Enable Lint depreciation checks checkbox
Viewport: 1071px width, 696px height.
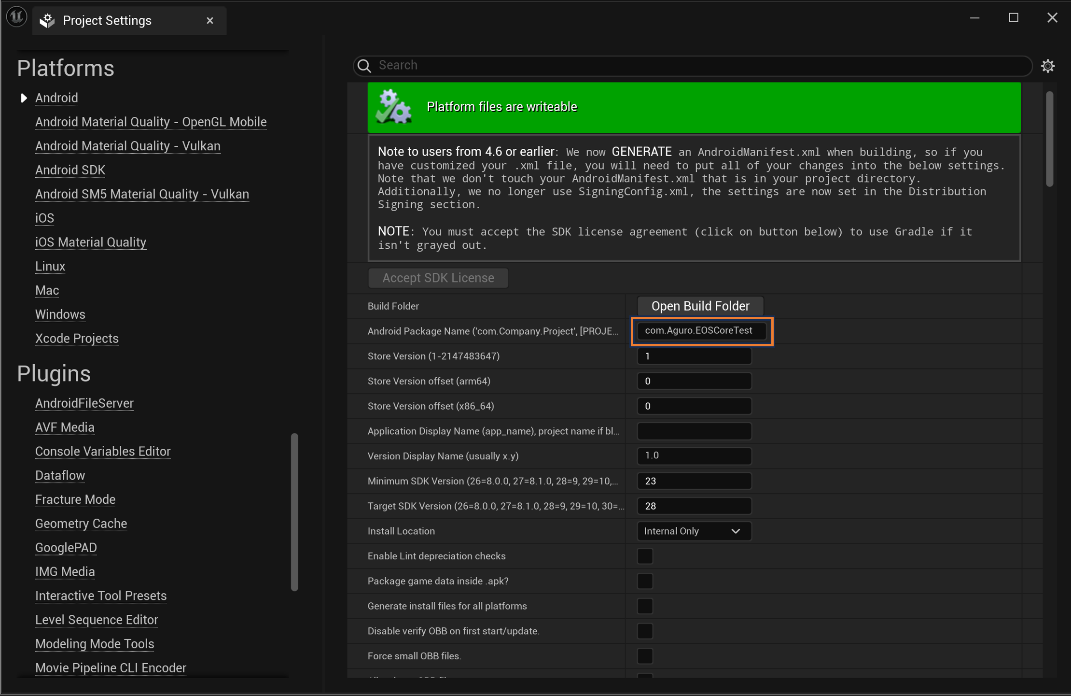click(x=645, y=556)
